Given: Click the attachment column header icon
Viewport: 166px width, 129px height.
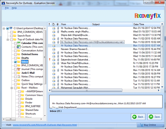Looking at the screenshot, I should [x=57, y=24].
